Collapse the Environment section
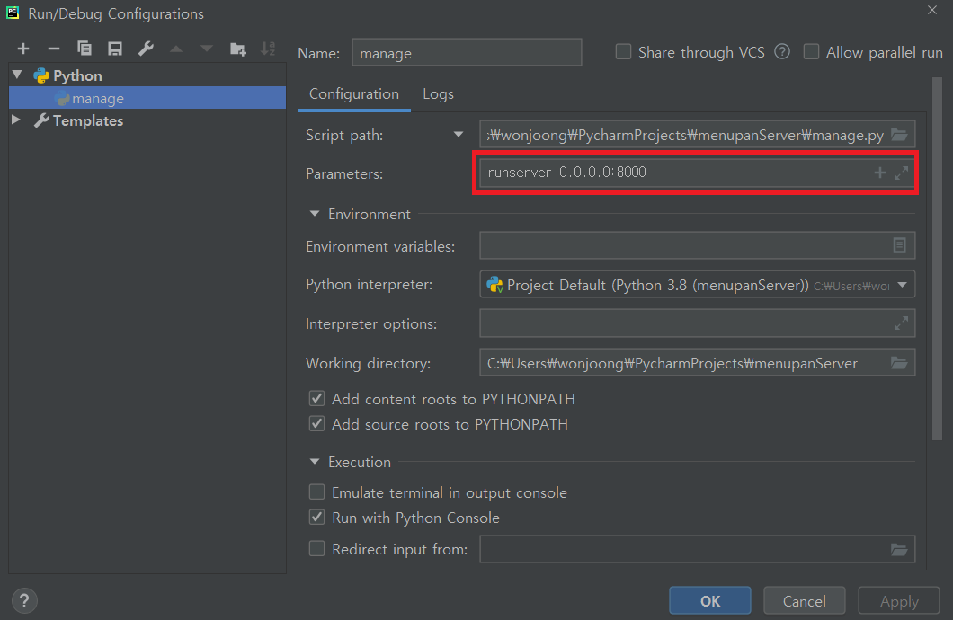Image resolution: width=953 pixels, height=620 pixels. click(315, 214)
